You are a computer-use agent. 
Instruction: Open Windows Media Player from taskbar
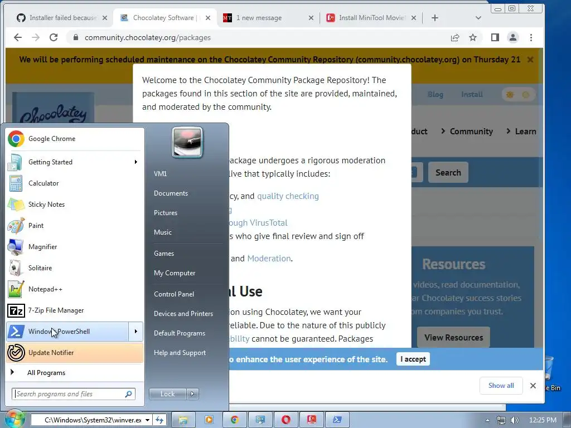tap(209, 420)
